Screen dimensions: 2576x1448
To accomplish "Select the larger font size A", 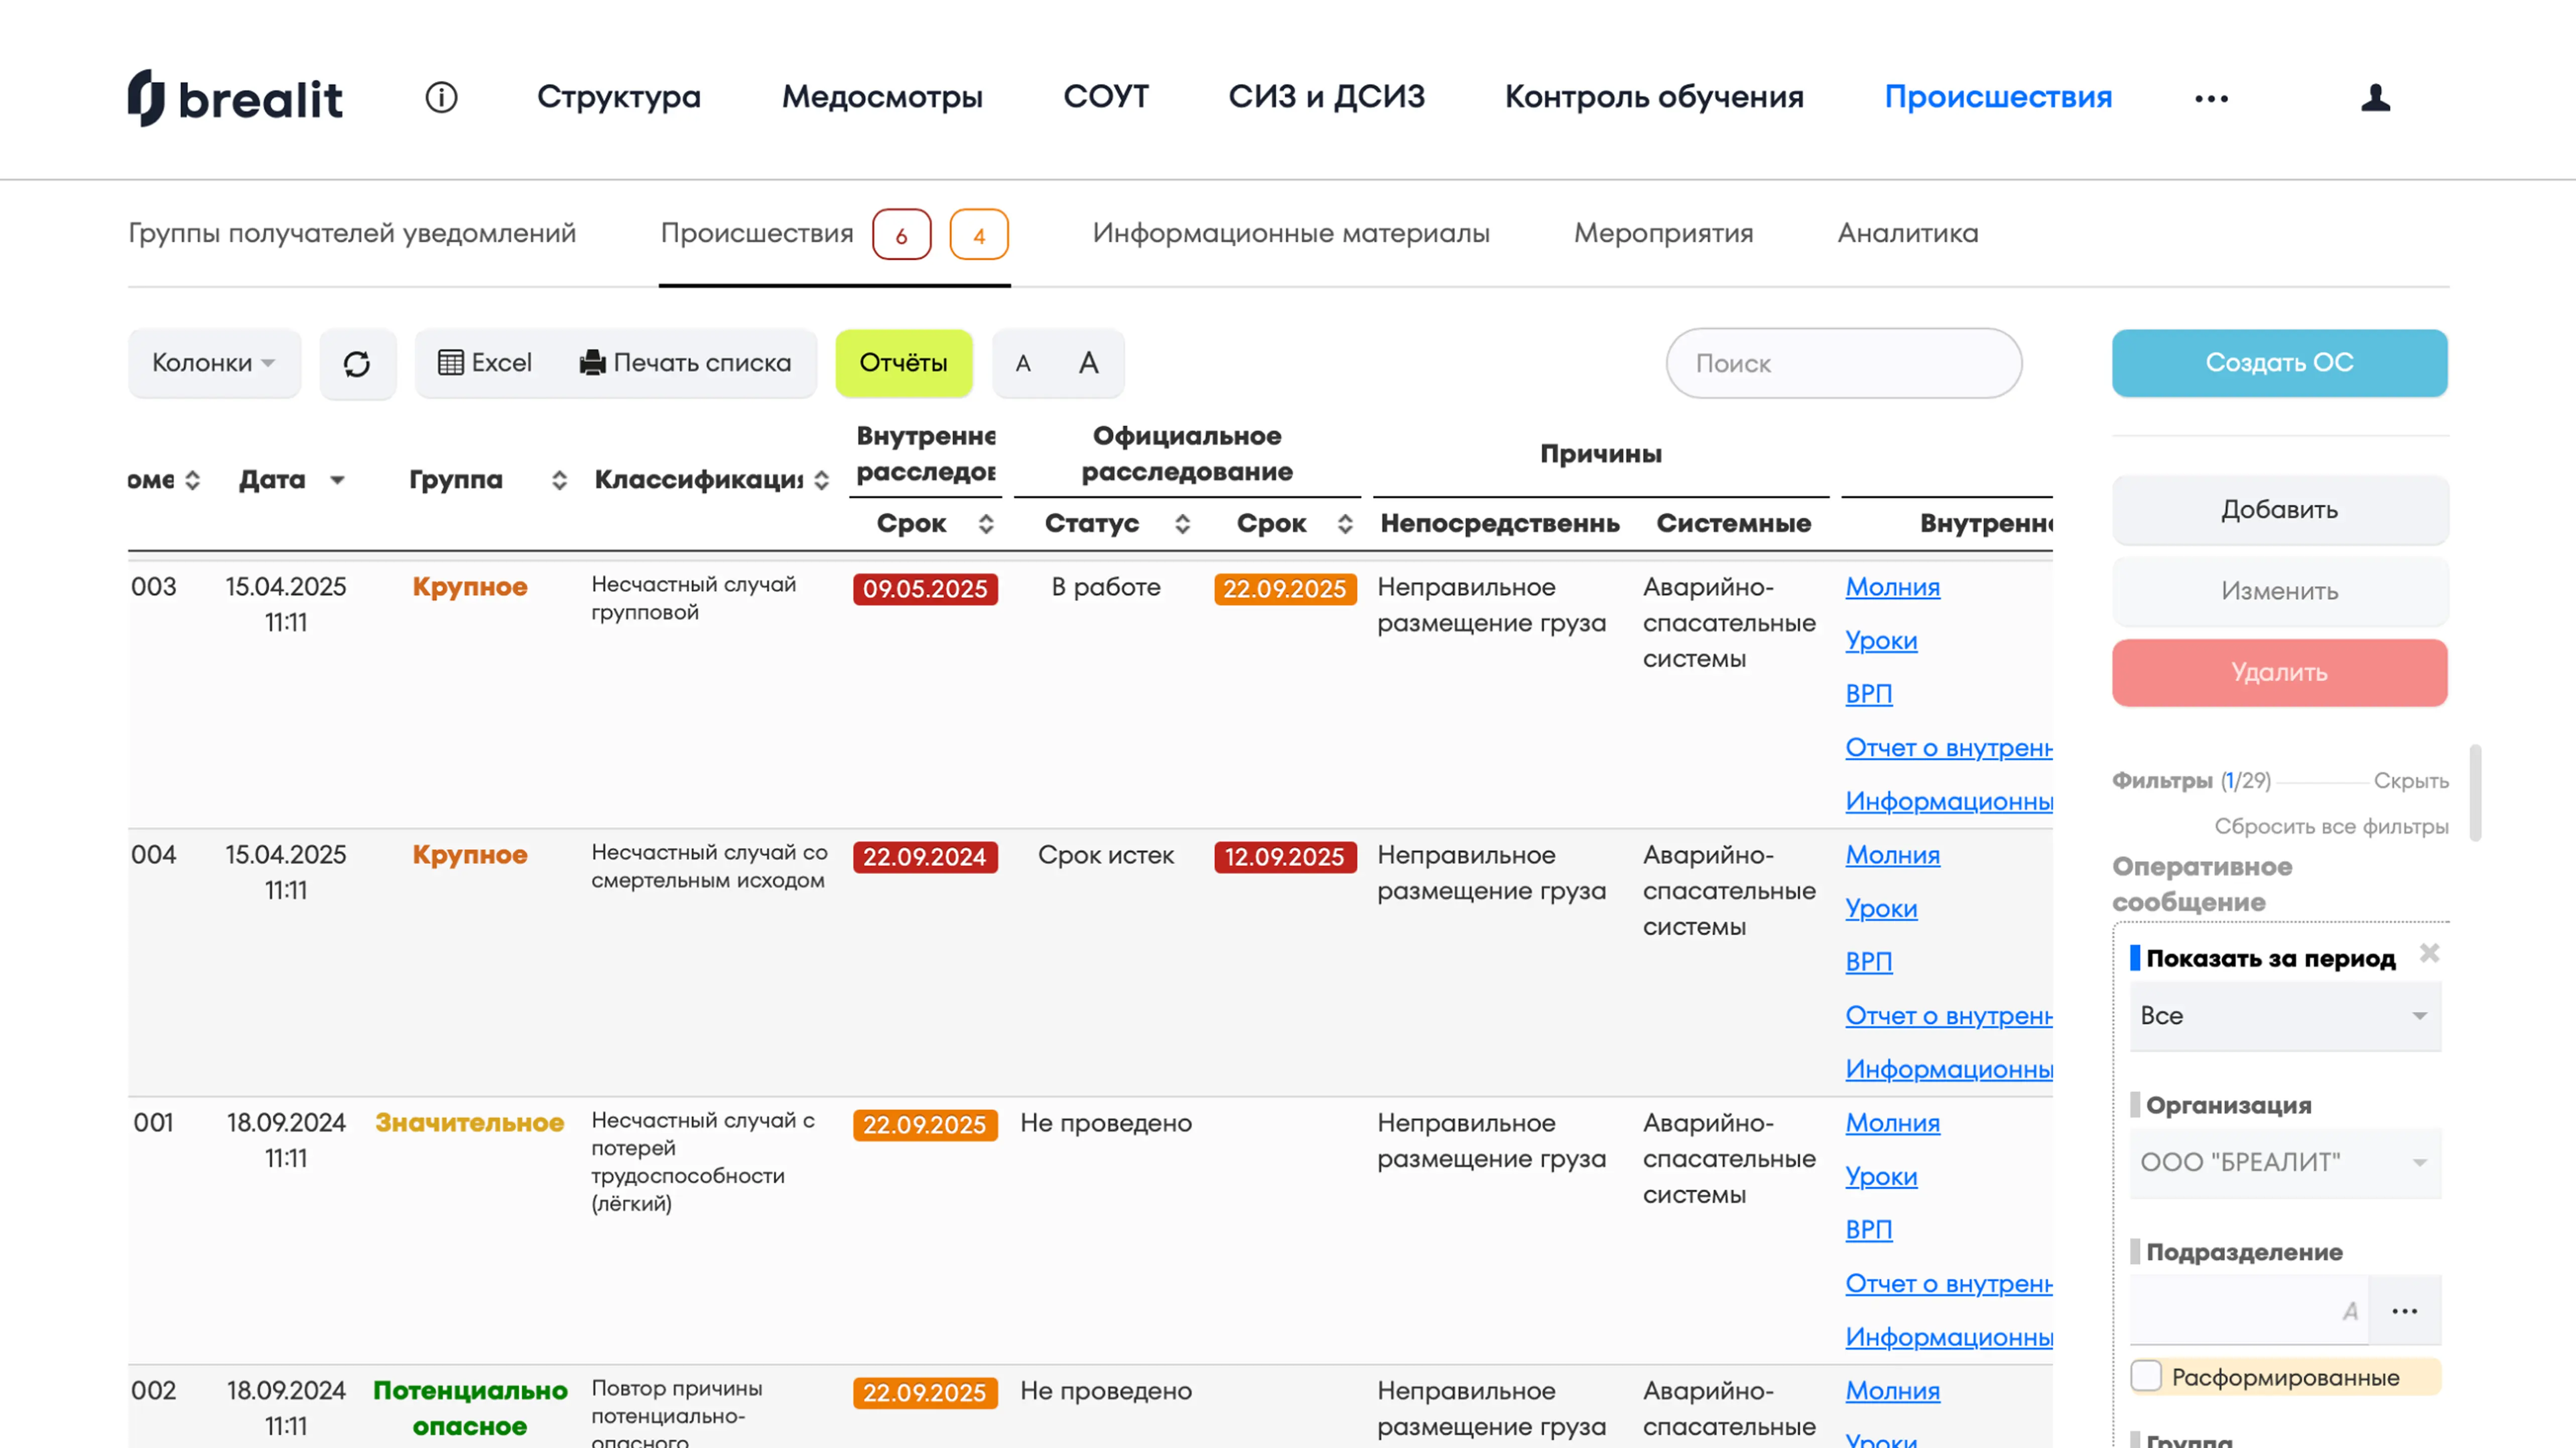I will (1089, 363).
